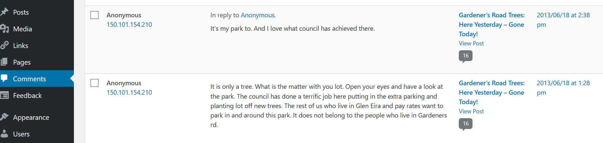Click the first comment's IP address link
This screenshot has height=143, width=603.
[x=129, y=24]
